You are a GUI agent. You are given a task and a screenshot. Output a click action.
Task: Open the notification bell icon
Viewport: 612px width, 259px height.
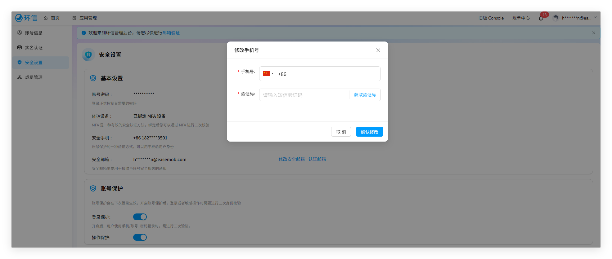tap(541, 18)
